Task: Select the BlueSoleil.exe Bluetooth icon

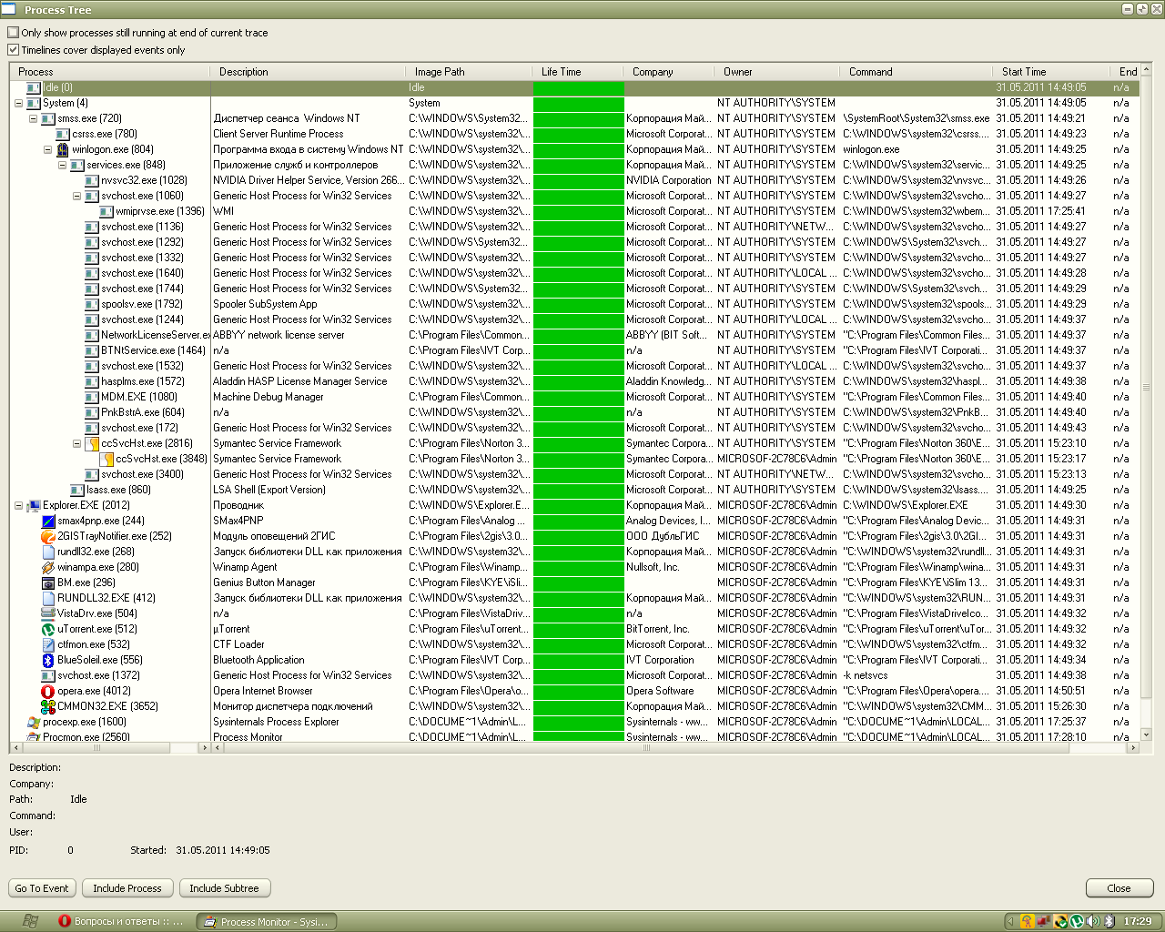Action: pyautogui.click(x=48, y=660)
